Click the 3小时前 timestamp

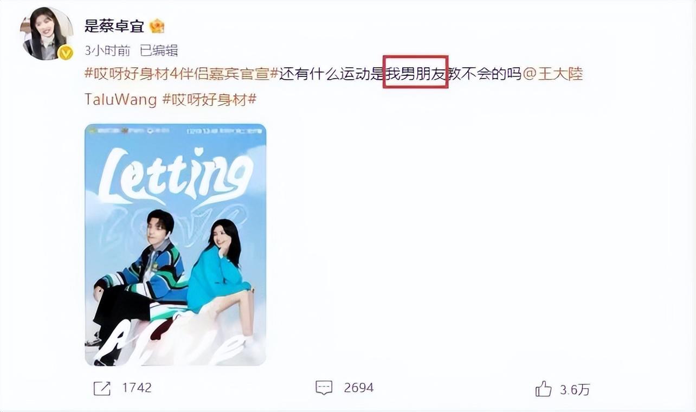[107, 51]
